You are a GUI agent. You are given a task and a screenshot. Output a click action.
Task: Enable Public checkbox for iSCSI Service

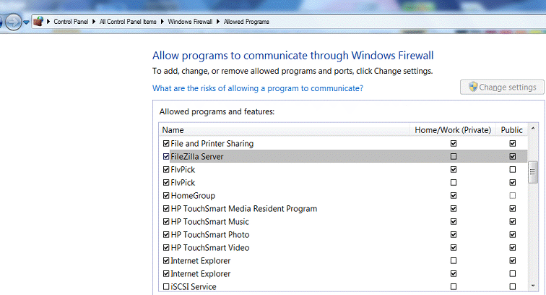click(513, 286)
